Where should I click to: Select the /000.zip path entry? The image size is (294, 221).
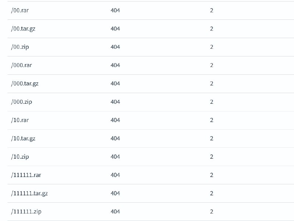(x=22, y=102)
